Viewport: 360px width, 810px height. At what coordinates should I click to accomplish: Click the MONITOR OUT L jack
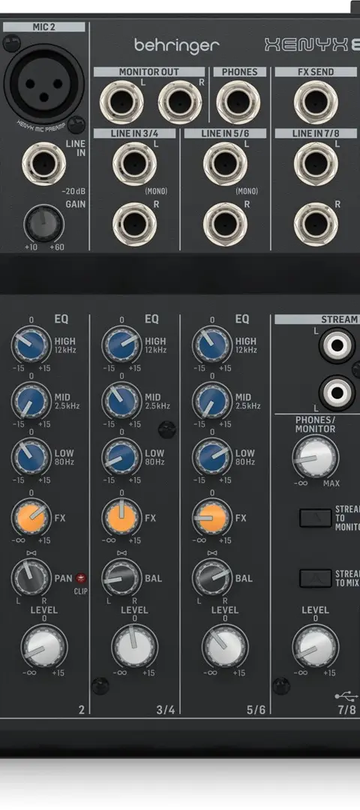[122, 102]
